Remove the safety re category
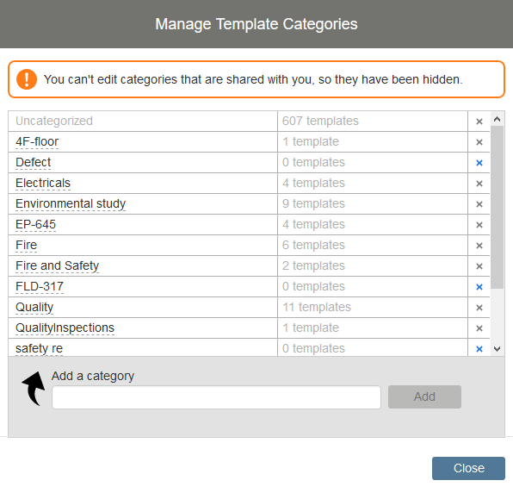 (479, 349)
